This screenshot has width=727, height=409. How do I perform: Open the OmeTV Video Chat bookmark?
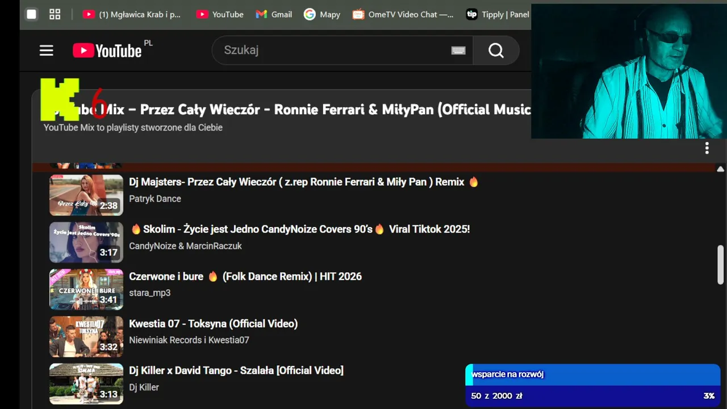click(403, 15)
